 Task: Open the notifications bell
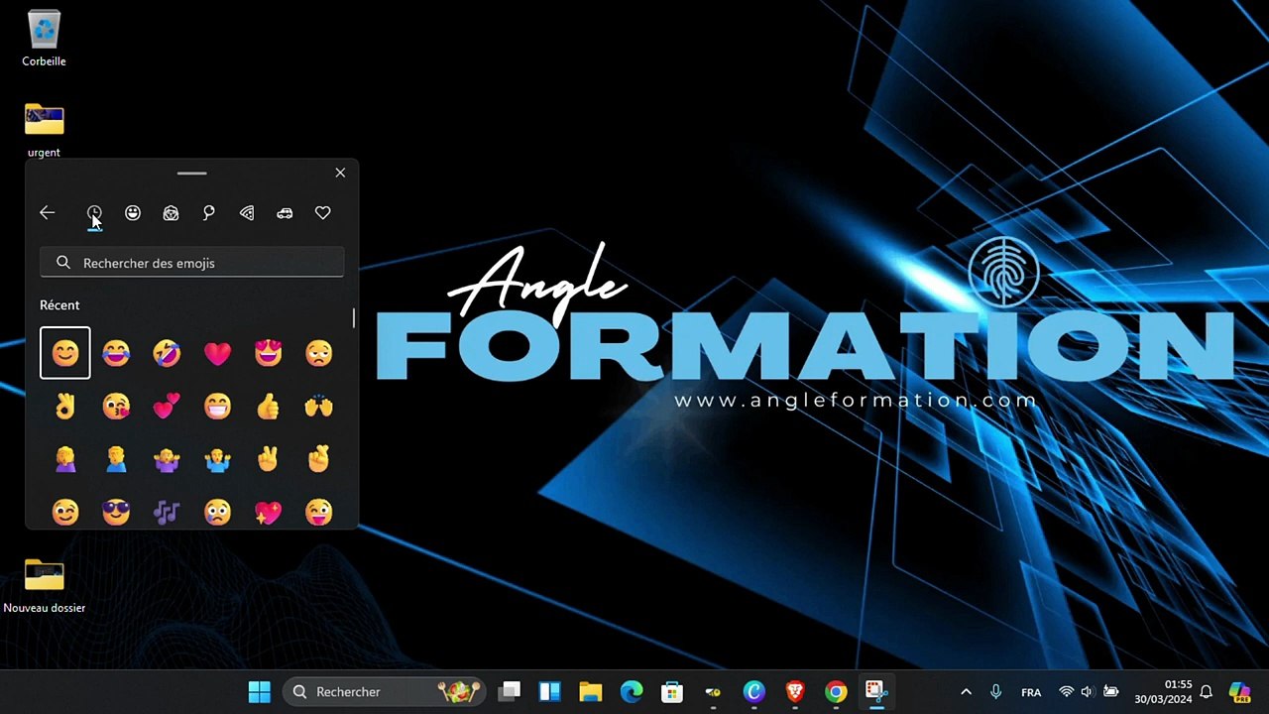(1207, 691)
